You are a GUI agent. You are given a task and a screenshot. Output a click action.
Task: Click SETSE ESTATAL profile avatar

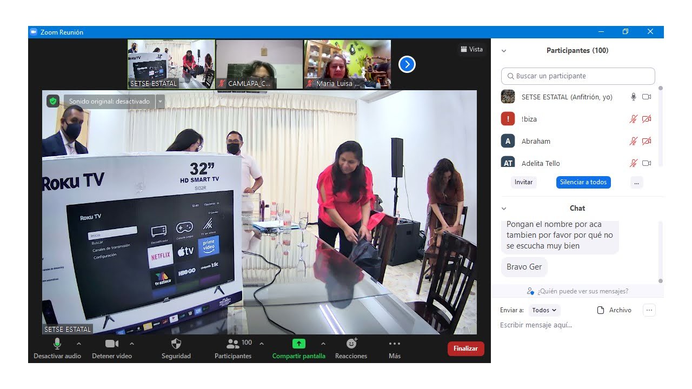pyautogui.click(x=508, y=97)
